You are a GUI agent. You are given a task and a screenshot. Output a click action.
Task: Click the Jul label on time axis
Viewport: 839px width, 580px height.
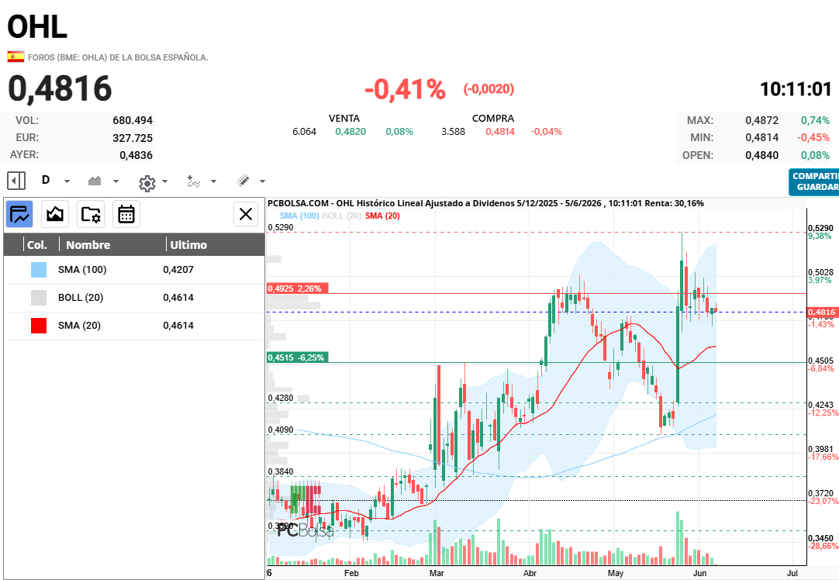click(x=792, y=573)
